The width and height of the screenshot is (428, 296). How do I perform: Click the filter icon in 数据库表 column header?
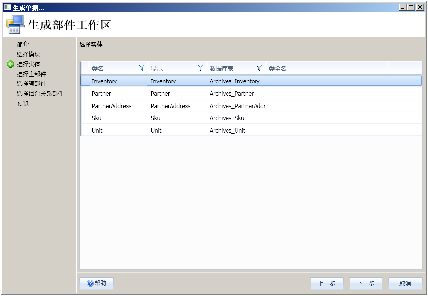pos(259,68)
